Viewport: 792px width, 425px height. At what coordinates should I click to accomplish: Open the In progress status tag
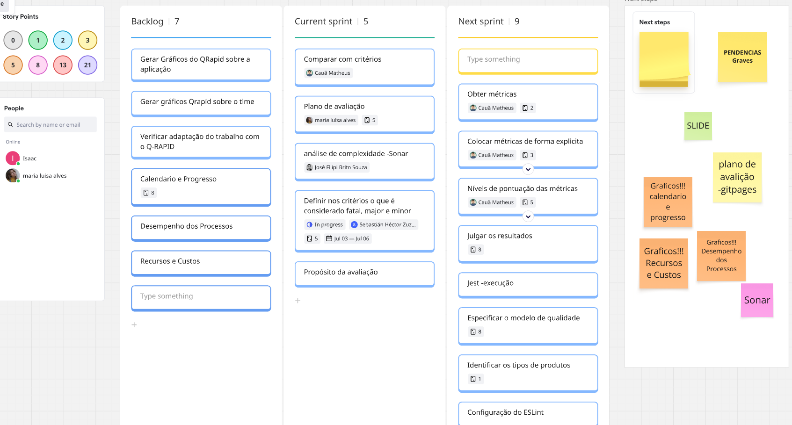point(325,225)
